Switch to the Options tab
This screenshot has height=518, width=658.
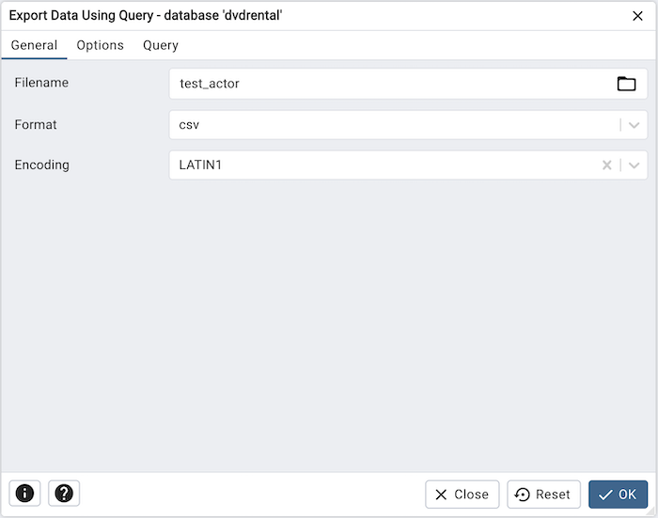point(101,45)
